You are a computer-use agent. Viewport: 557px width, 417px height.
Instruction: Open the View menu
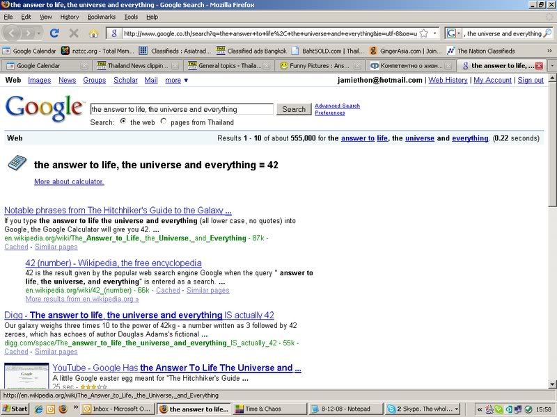[x=45, y=17]
